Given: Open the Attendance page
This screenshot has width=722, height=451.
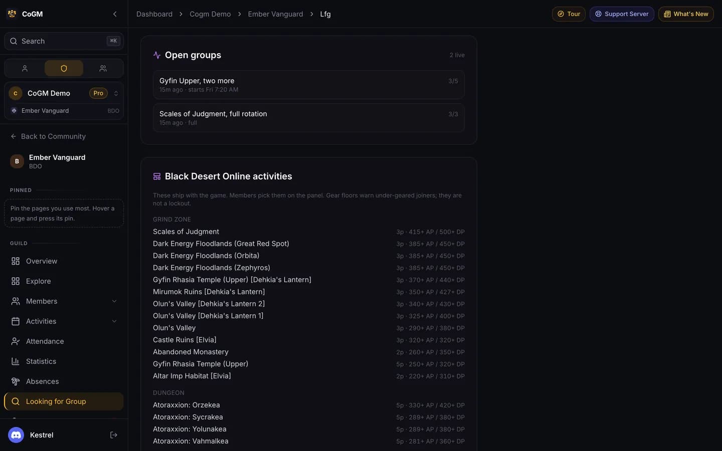Looking at the screenshot, I should pos(64,341).
